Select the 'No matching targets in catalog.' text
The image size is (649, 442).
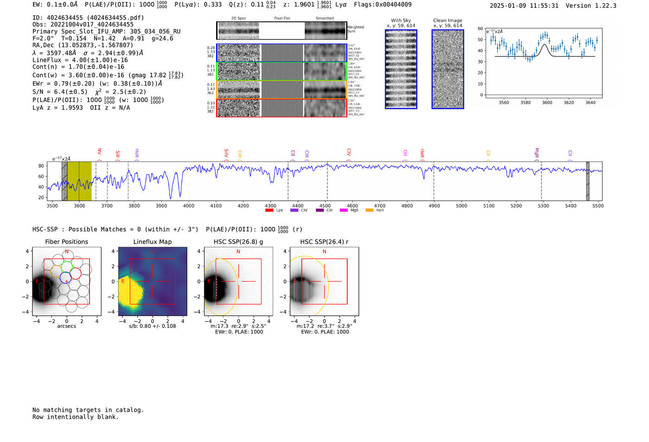click(88, 410)
